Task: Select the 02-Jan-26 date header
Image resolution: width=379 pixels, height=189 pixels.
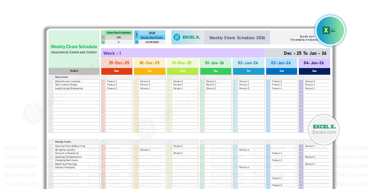Action: [248, 63]
